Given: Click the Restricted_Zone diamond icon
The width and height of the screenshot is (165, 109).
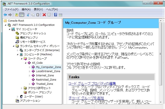Looking at the screenshot, I should (33, 80).
